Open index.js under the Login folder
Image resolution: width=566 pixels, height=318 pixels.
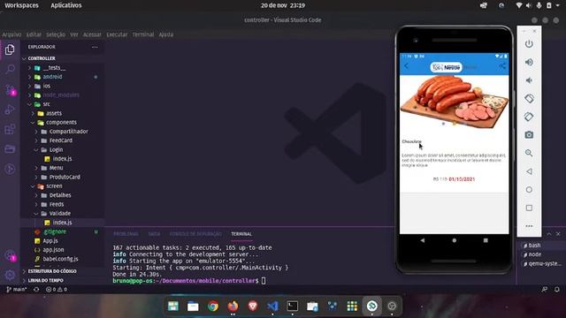click(x=62, y=159)
